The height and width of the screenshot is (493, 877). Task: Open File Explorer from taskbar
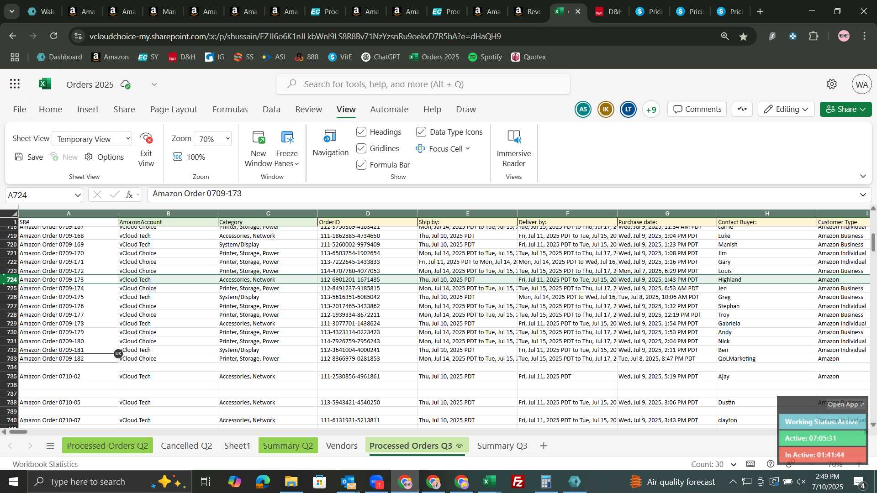point(291,482)
